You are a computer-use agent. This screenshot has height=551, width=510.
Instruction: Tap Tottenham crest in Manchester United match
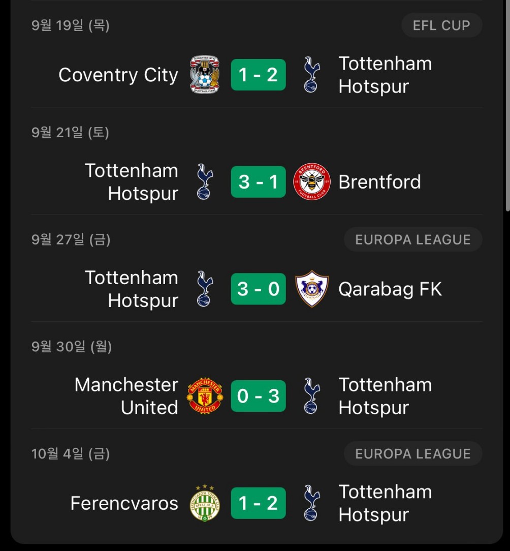[x=311, y=395]
